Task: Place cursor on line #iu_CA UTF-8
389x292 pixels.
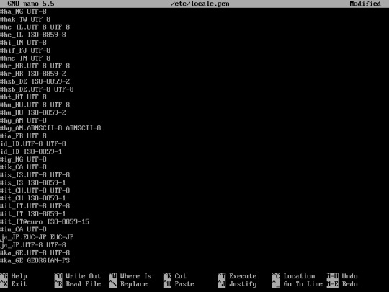Action: 23,229
